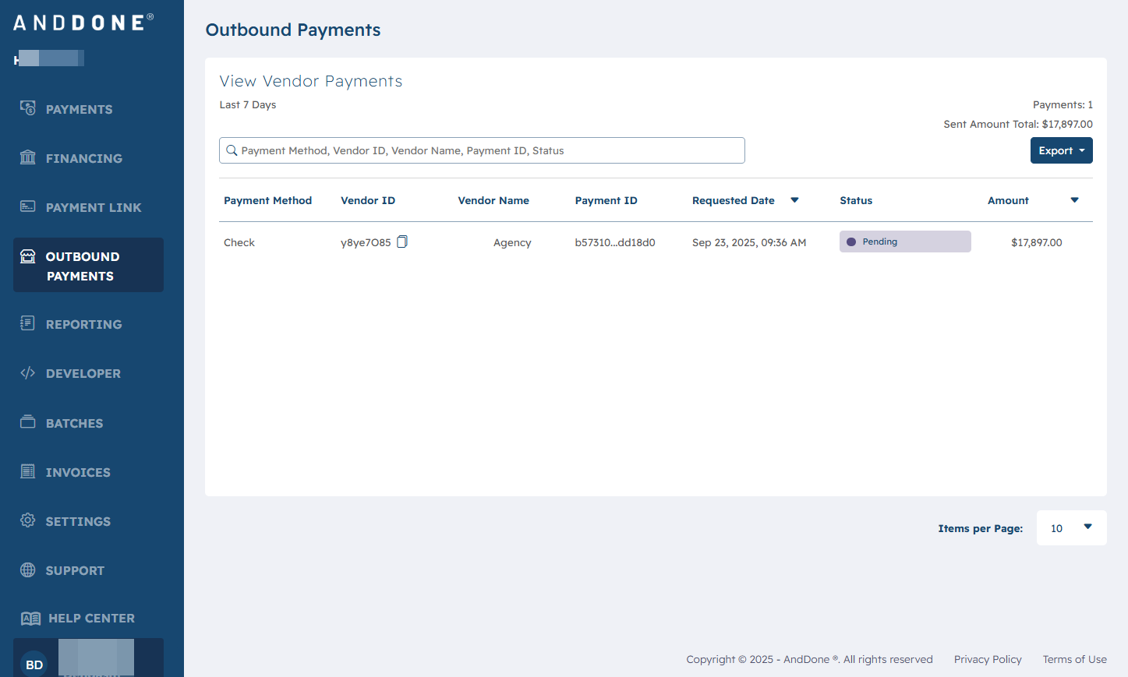Open the Terms of Use link
This screenshot has height=677, width=1128.
point(1075,659)
